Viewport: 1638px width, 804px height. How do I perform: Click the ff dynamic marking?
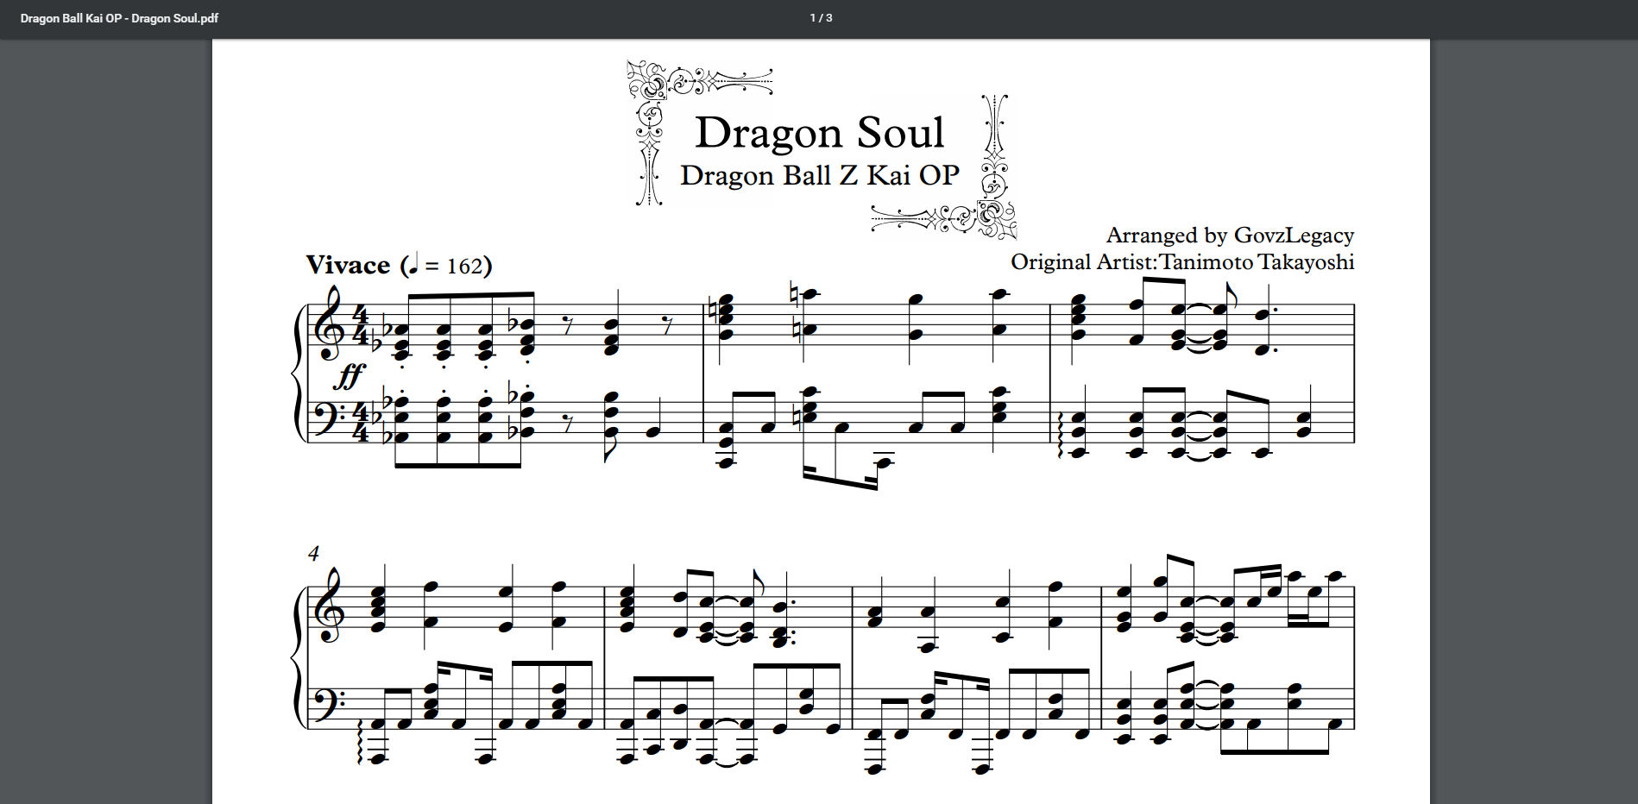[350, 376]
